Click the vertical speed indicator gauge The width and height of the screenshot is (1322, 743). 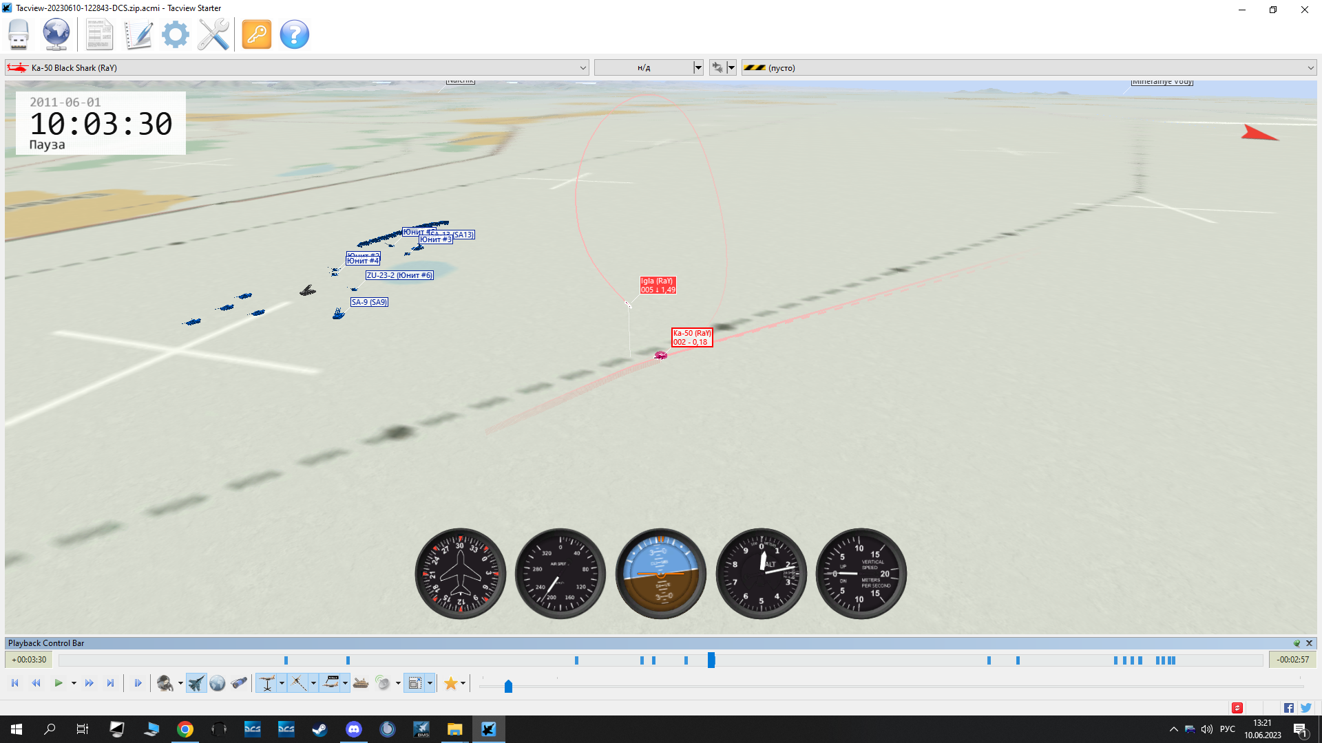pyautogui.click(x=861, y=574)
